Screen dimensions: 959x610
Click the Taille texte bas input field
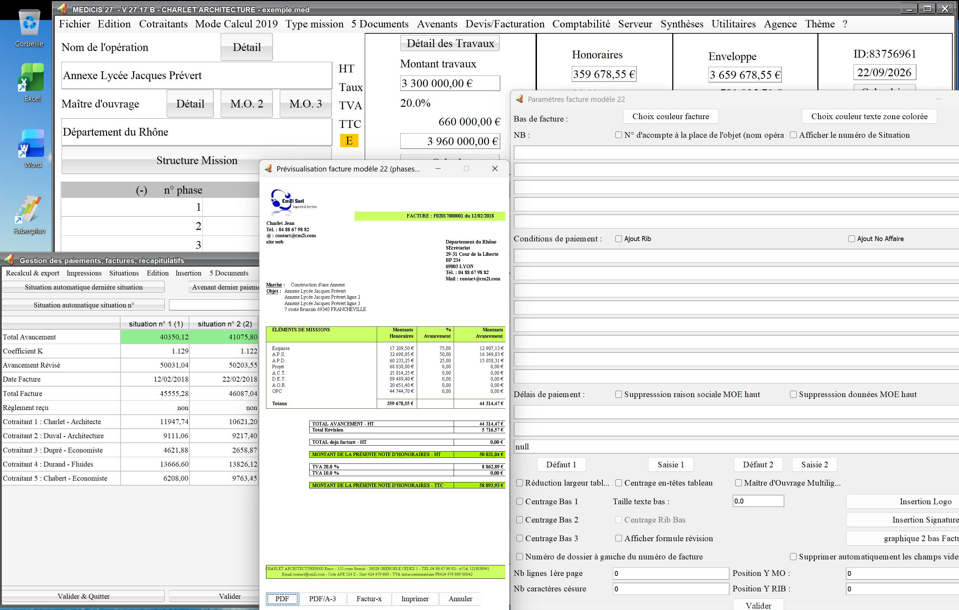click(758, 501)
